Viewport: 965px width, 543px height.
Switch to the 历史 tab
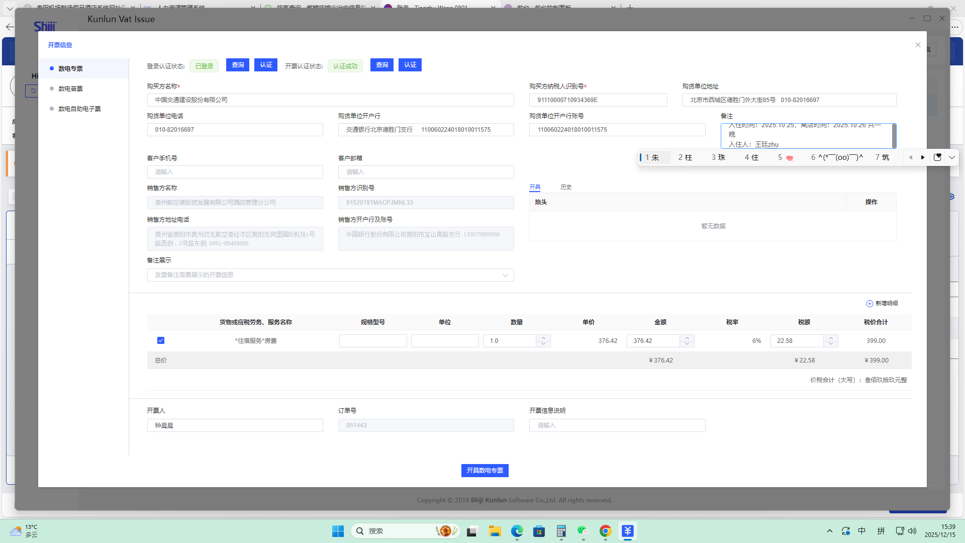(566, 187)
